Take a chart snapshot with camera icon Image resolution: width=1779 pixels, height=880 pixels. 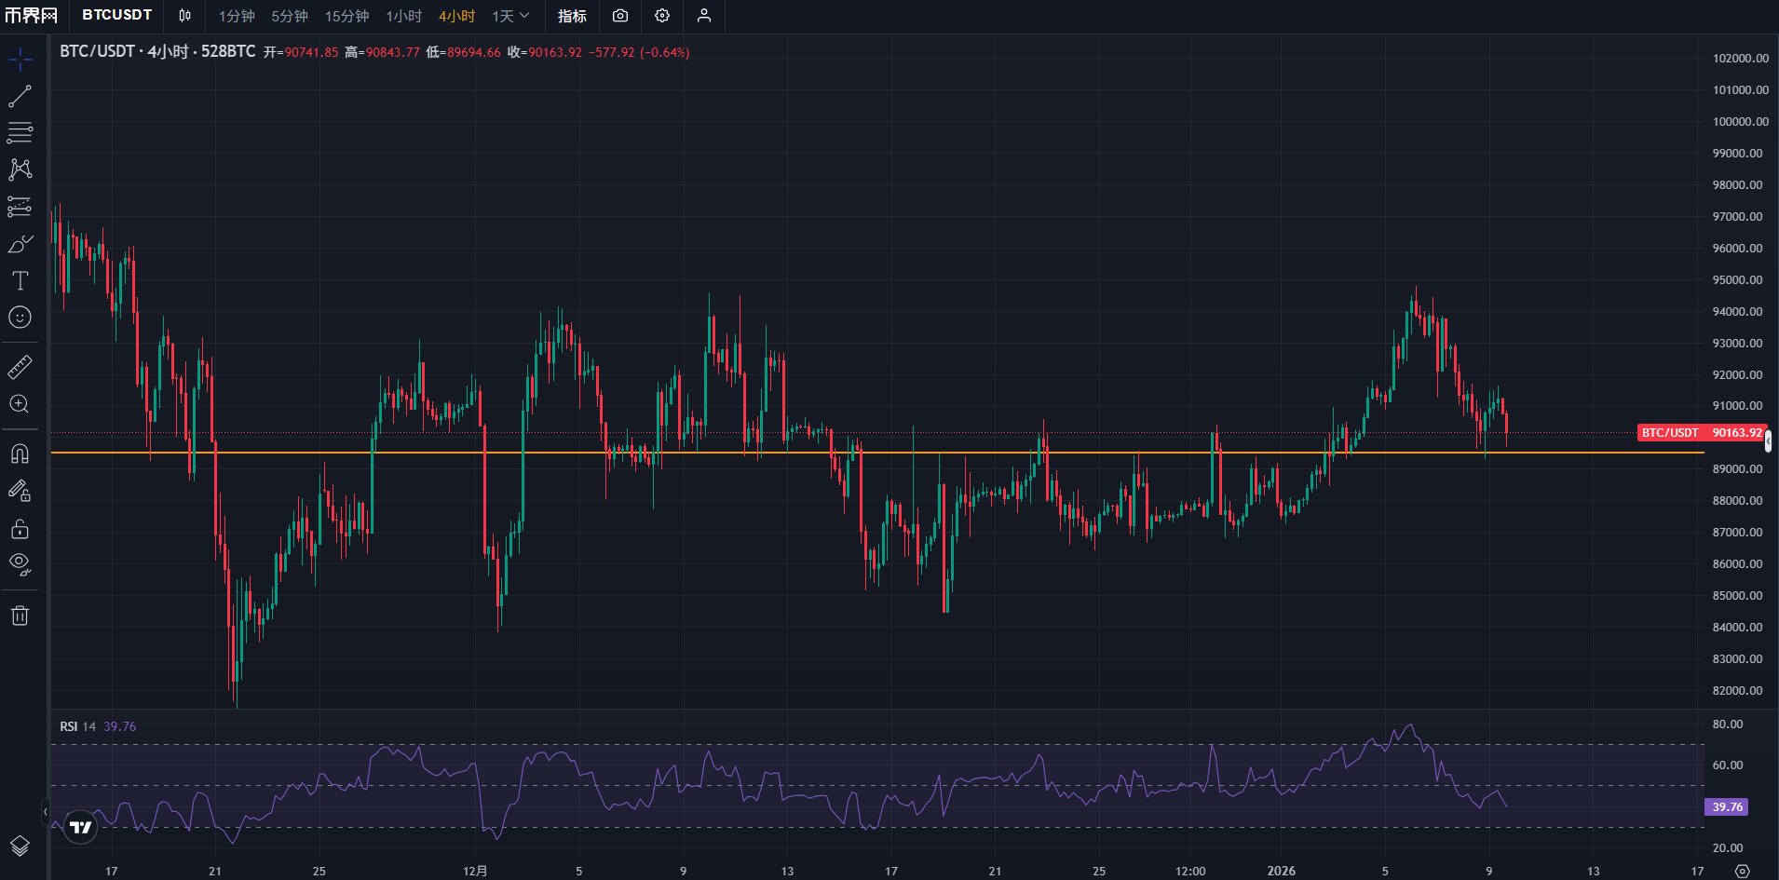click(x=620, y=16)
